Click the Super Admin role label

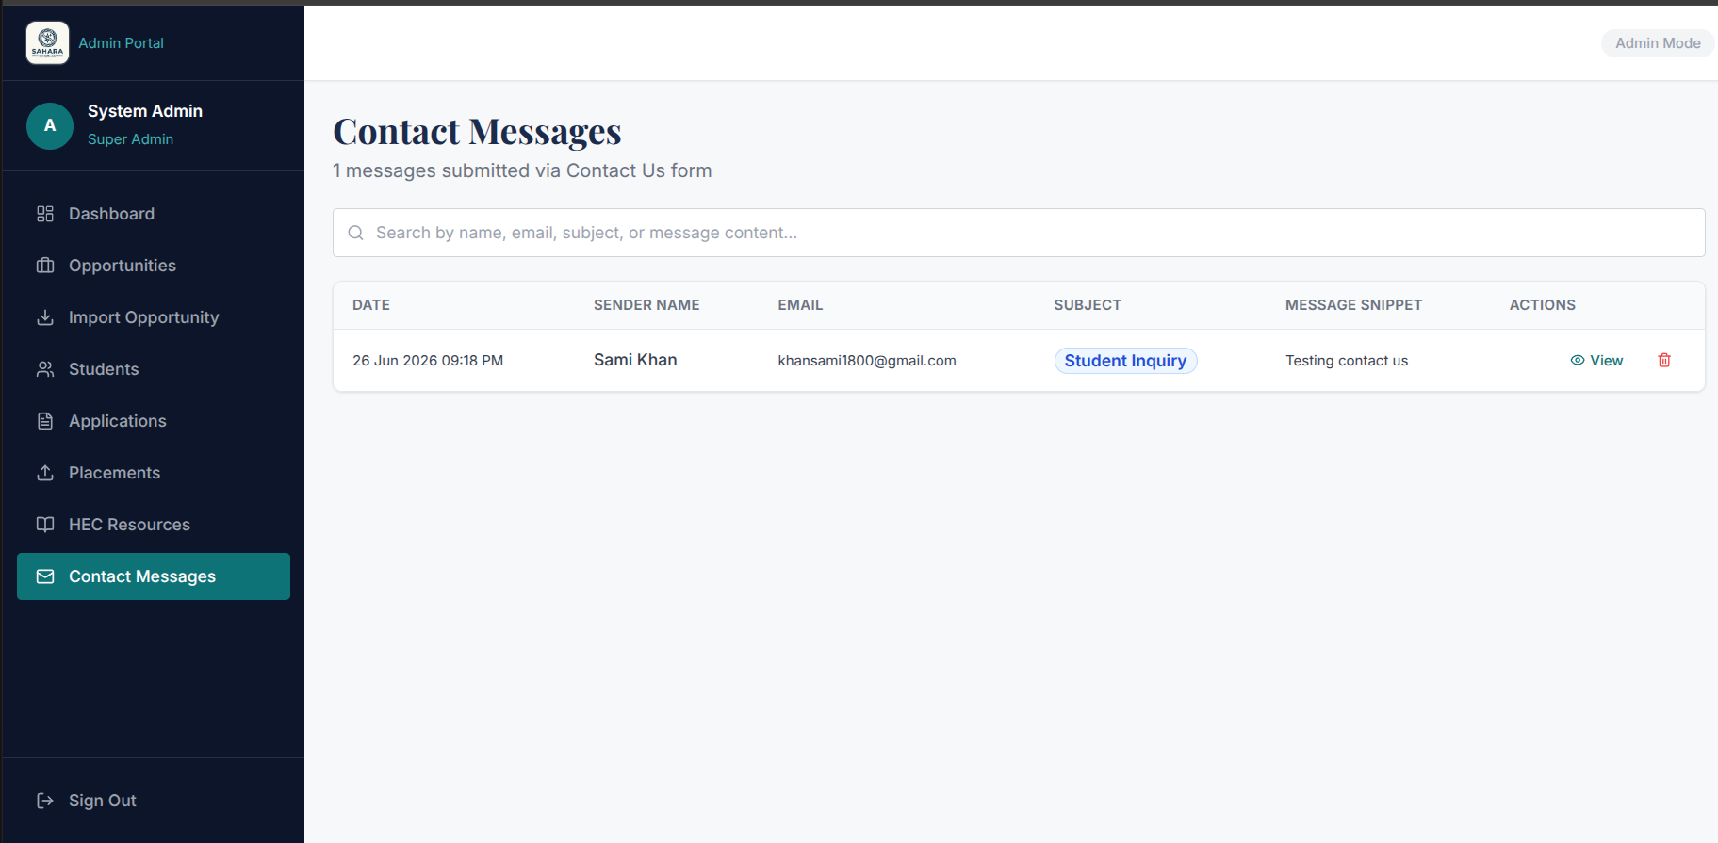[130, 139]
